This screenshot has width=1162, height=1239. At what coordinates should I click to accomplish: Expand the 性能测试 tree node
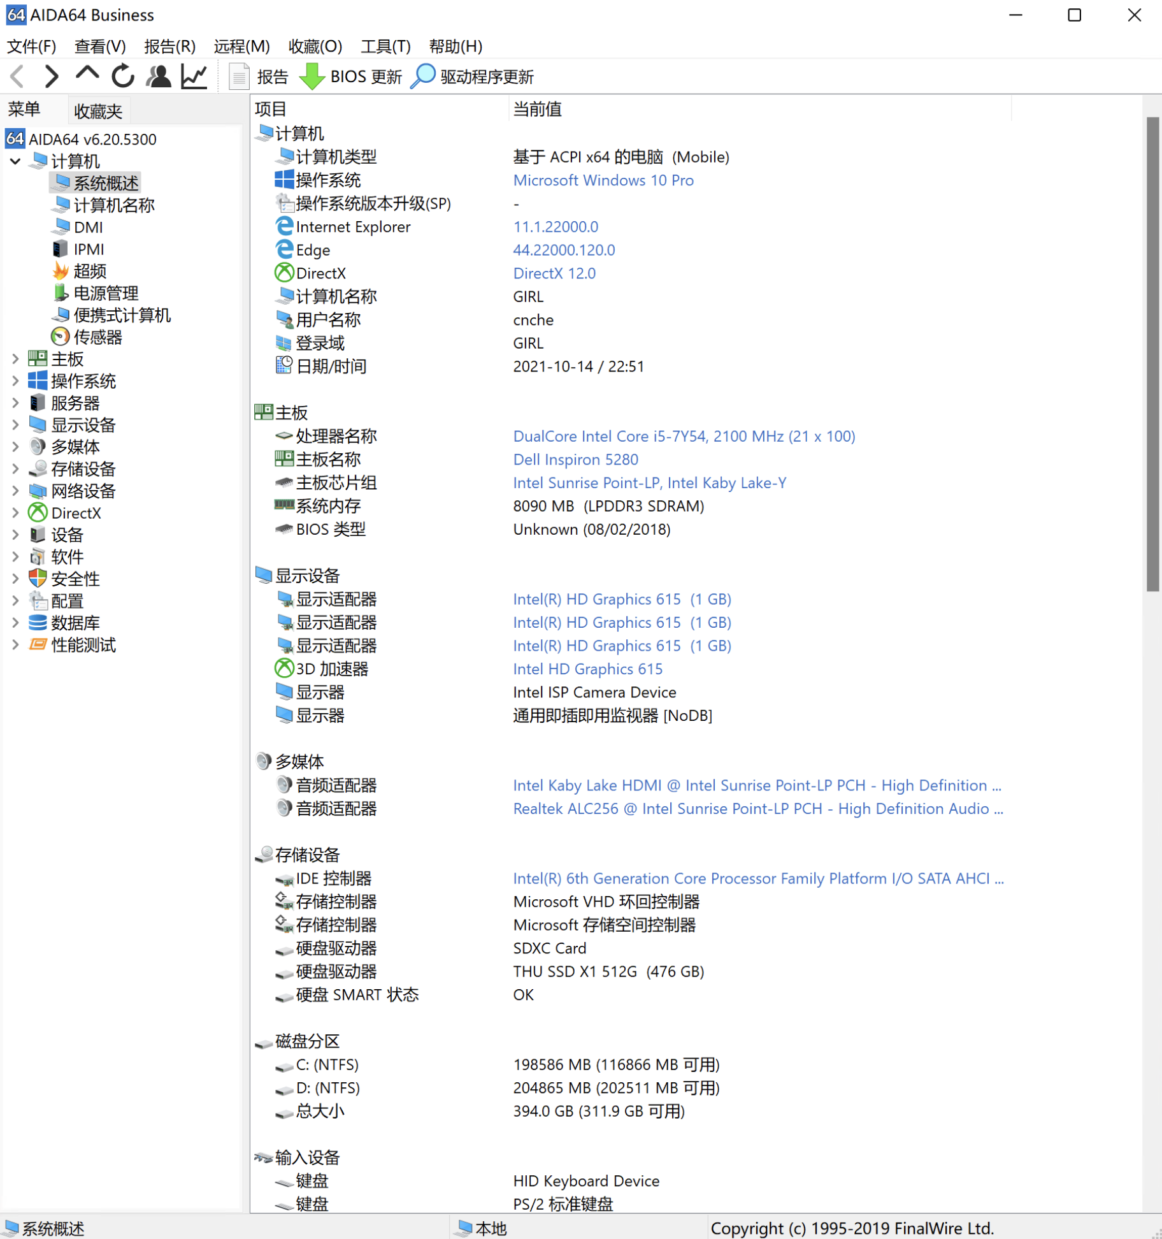pyautogui.click(x=16, y=645)
